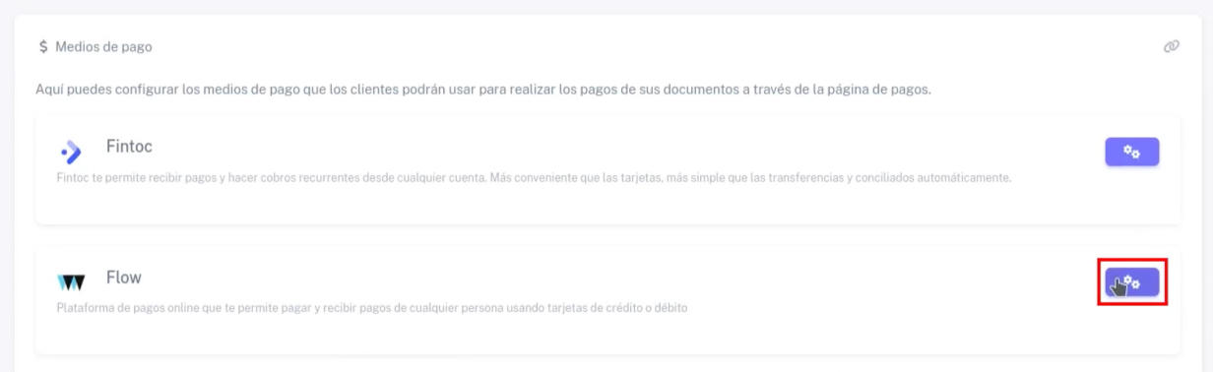Copy link icon beside Medios de pago

(x=1171, y=46)
